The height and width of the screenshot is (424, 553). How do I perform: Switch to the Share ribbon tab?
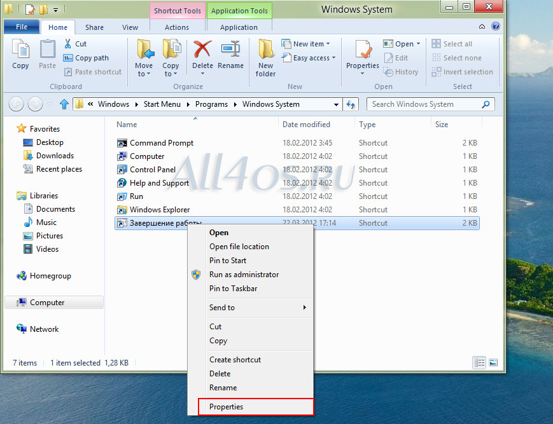tap(95, 27)
